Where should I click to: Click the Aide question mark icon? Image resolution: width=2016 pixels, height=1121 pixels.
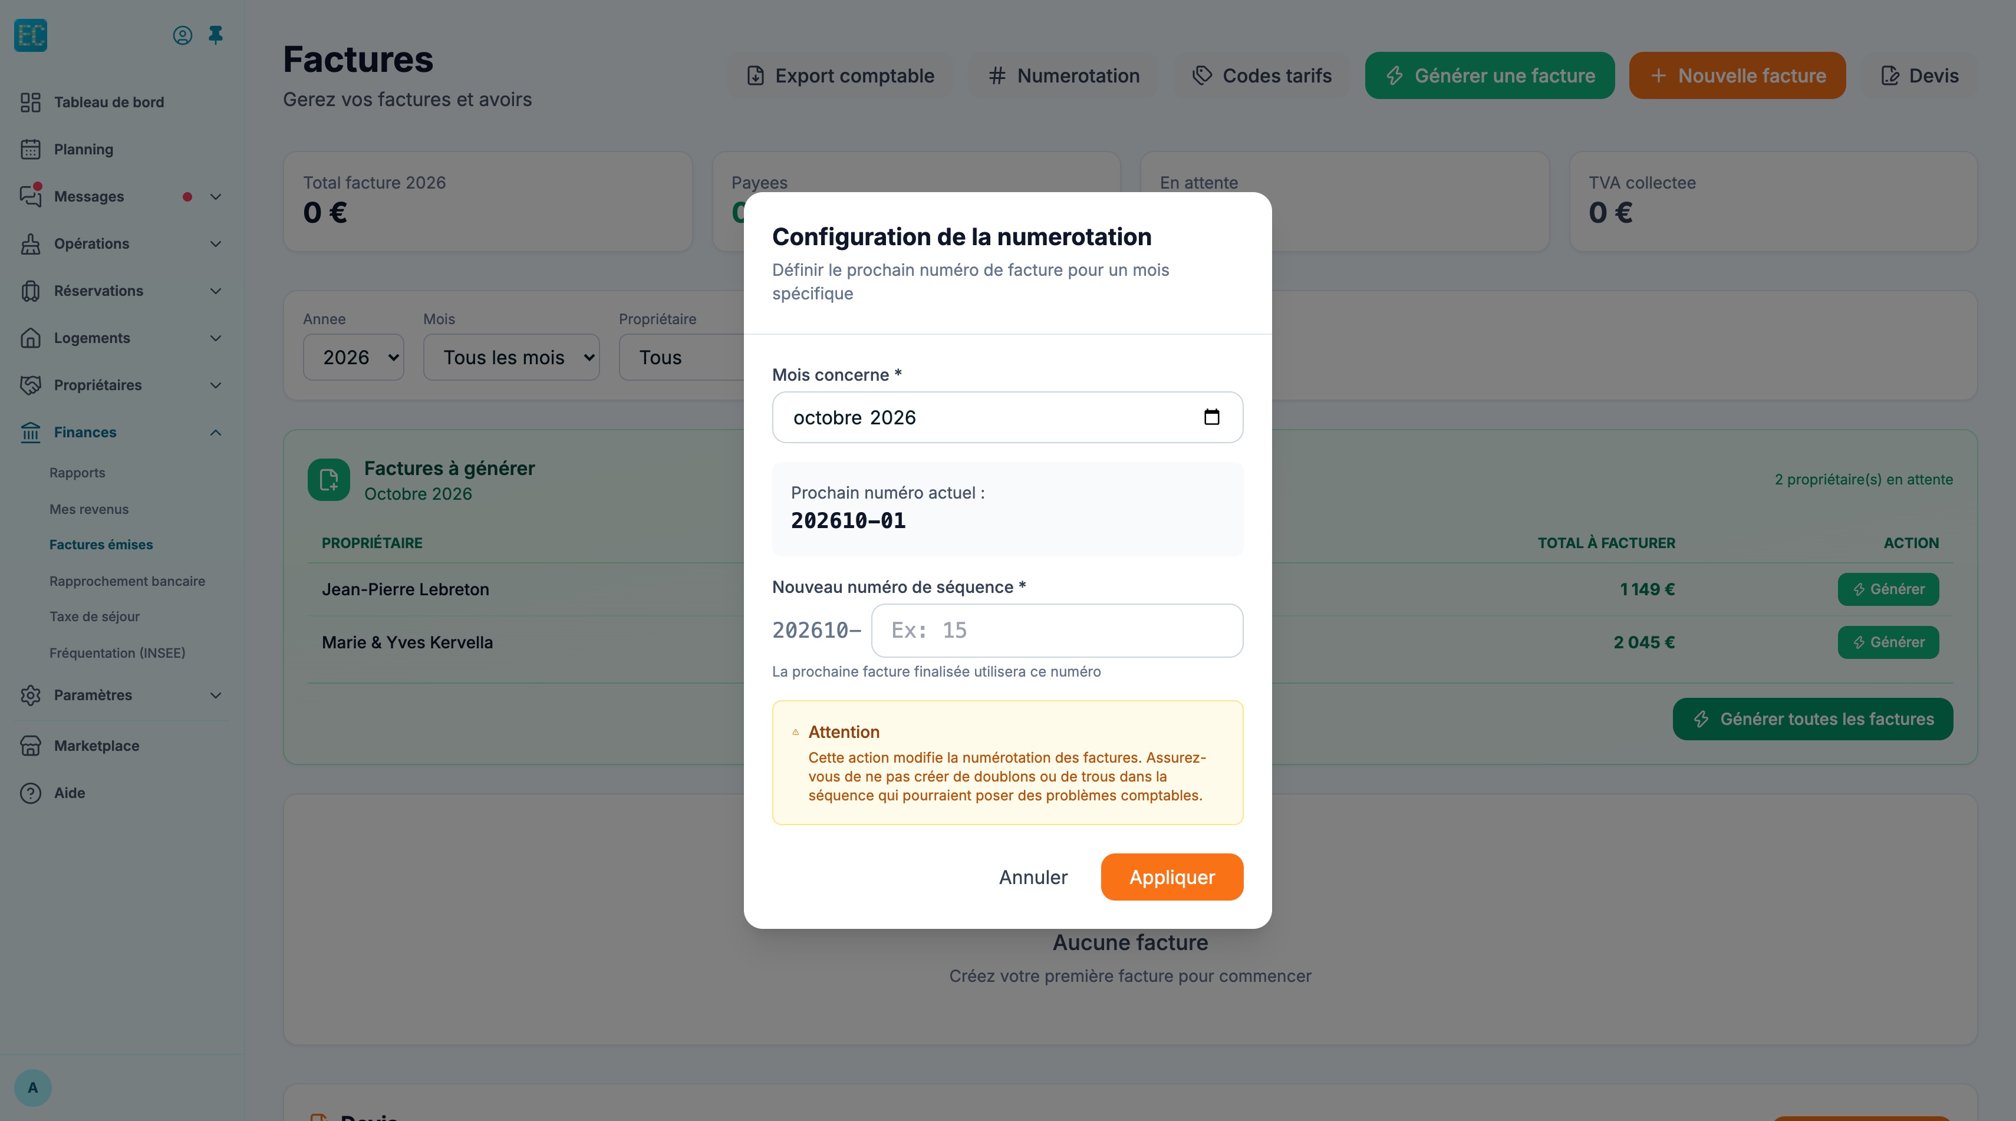click(31, 793)
